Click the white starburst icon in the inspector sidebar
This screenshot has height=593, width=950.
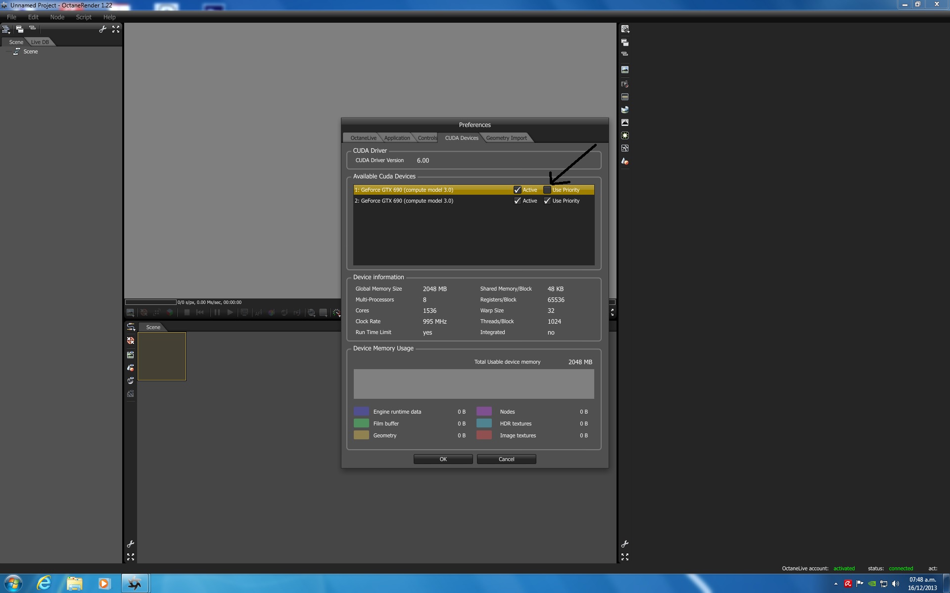(625, 135)
